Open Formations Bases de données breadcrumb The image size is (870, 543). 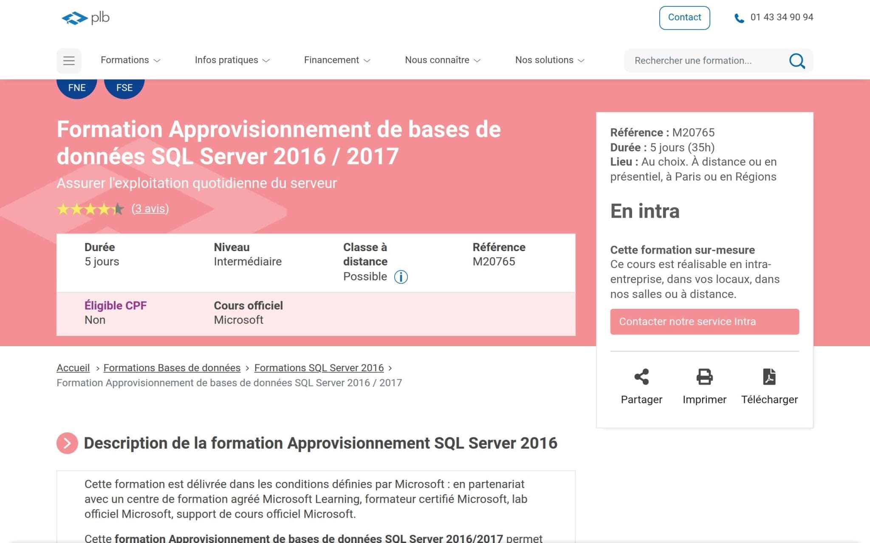pyautogui.click(x=172, y=368)
